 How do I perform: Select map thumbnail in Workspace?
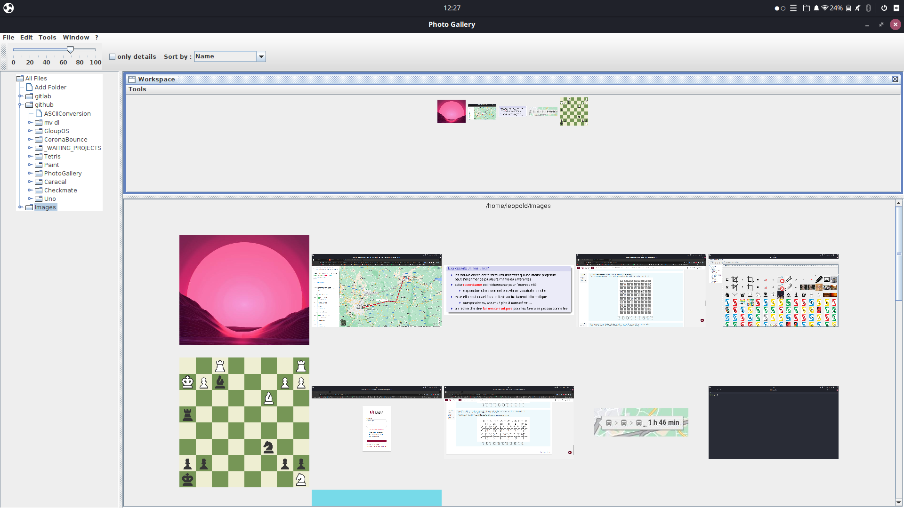click(482, 111)
